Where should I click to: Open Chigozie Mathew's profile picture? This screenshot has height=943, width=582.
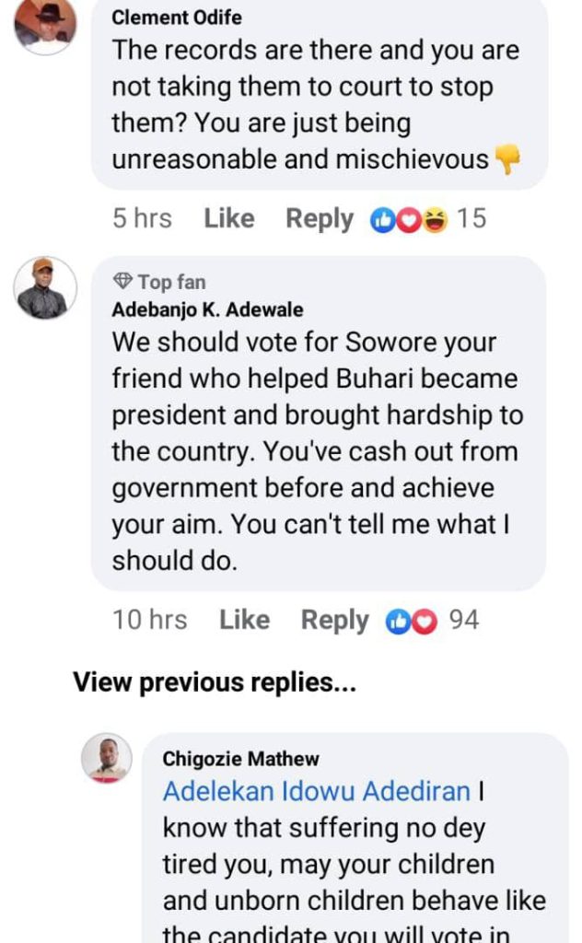(x=108, y=760)
